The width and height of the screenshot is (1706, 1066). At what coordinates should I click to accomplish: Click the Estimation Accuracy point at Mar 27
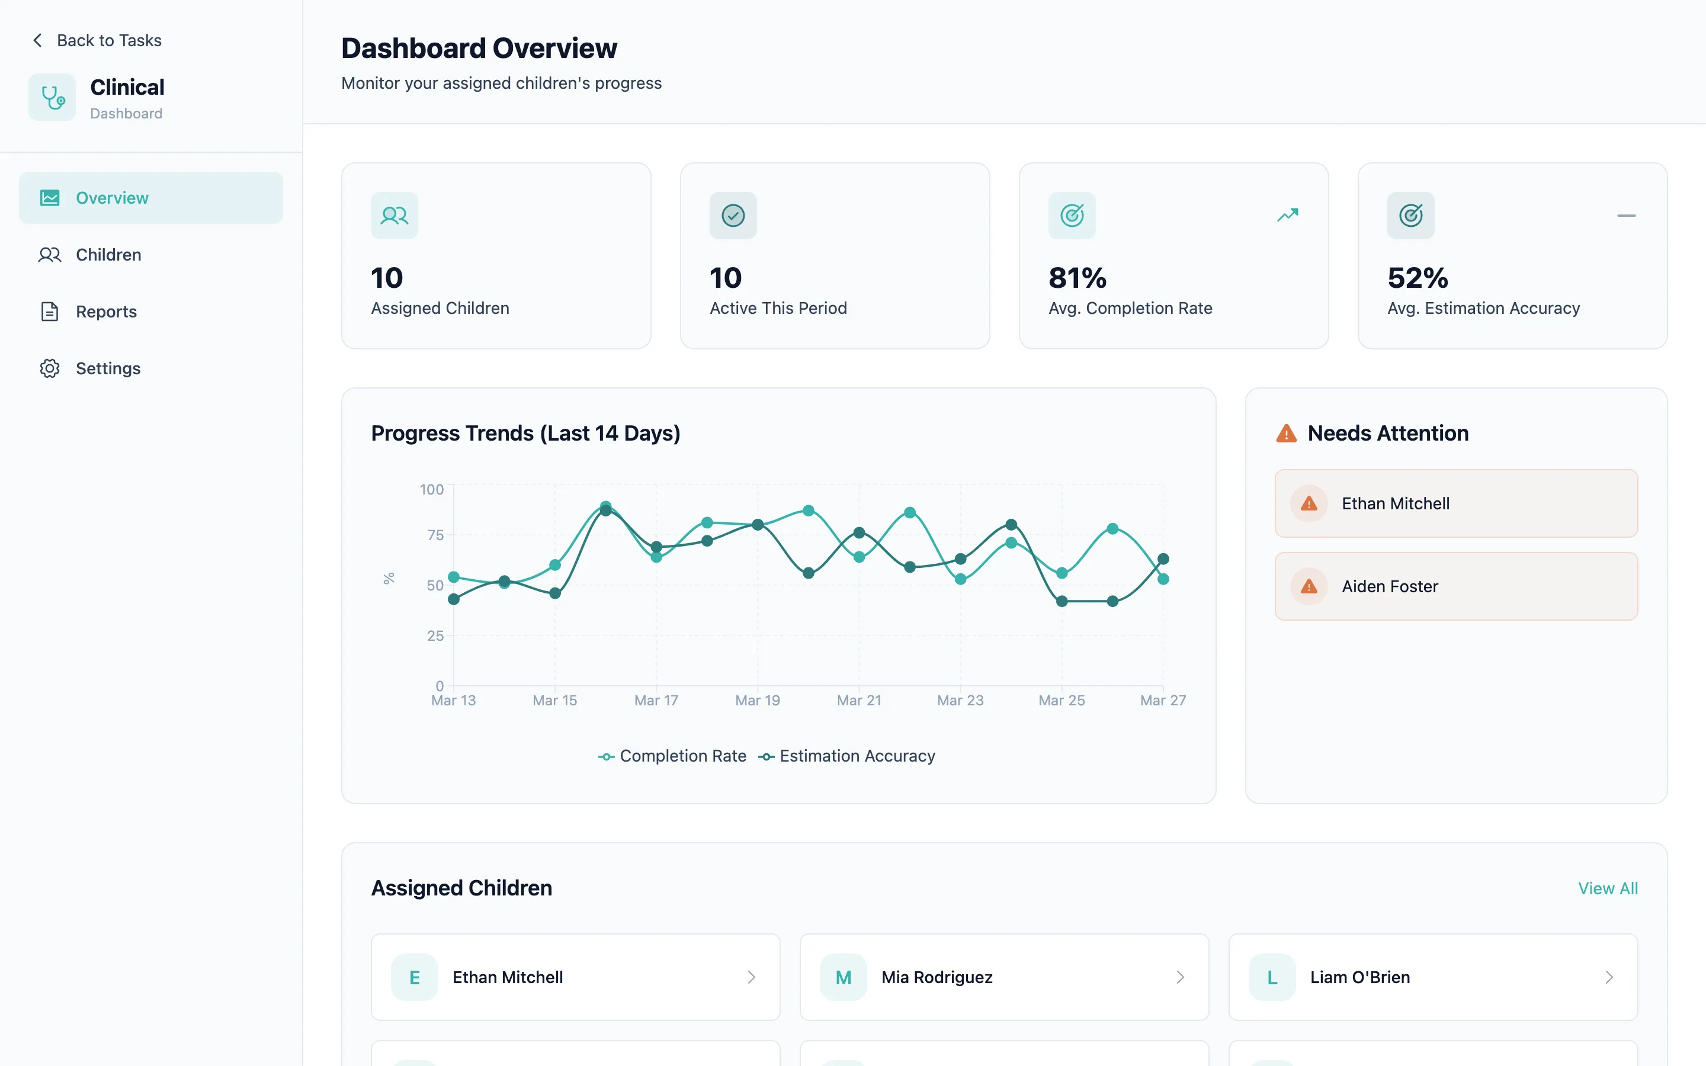tap(1163, 559)
